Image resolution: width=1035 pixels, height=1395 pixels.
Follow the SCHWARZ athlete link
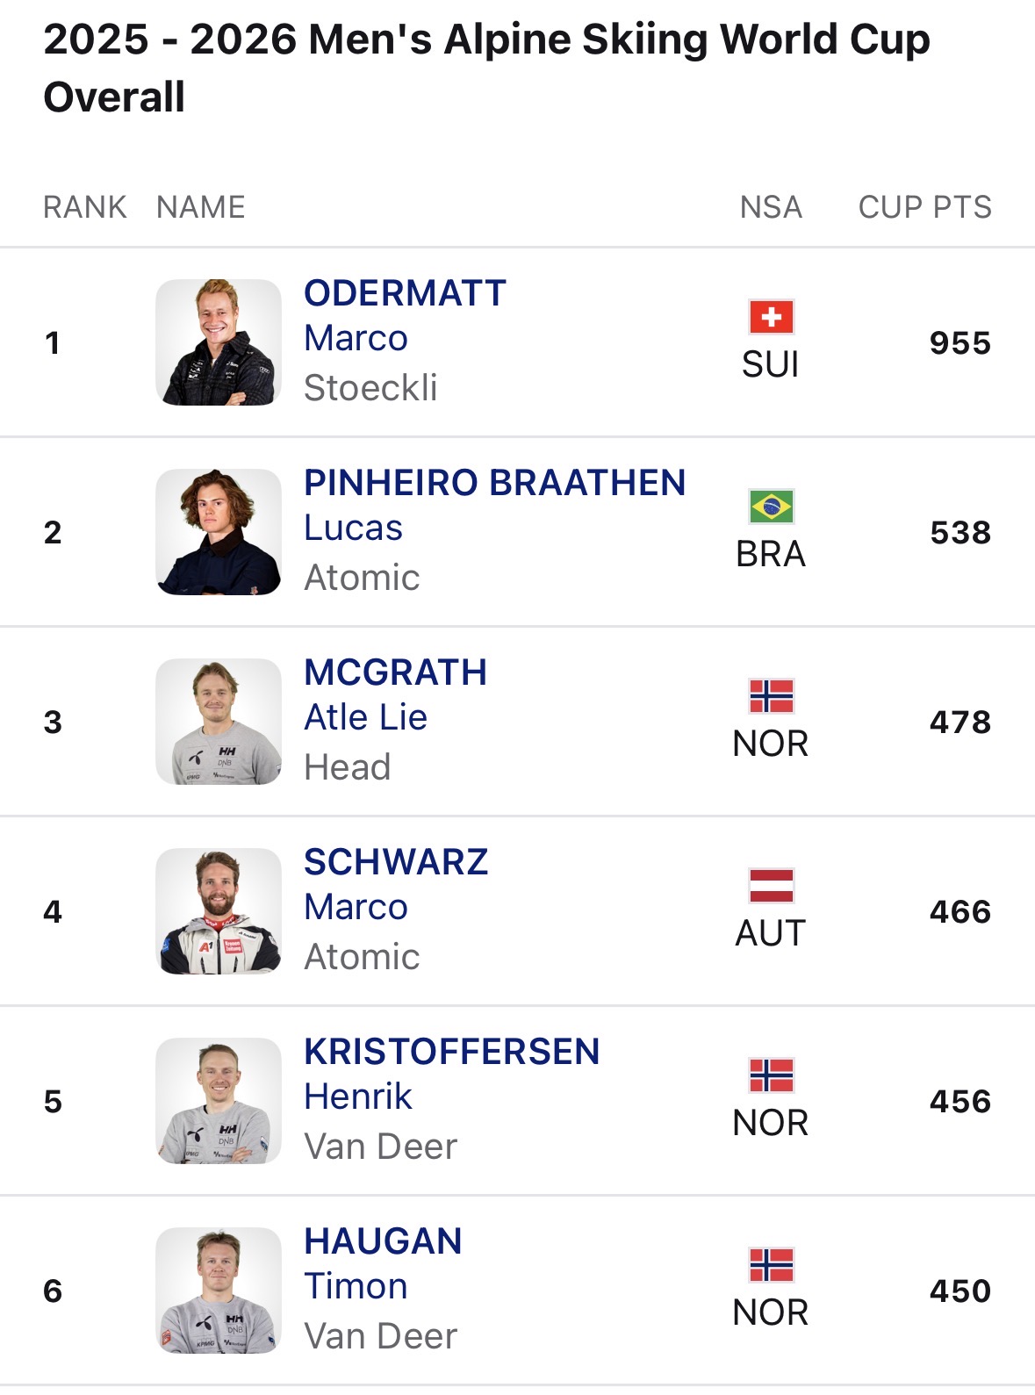(395, 862)
